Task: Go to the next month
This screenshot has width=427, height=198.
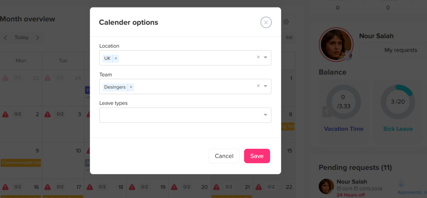Action: 38,38
